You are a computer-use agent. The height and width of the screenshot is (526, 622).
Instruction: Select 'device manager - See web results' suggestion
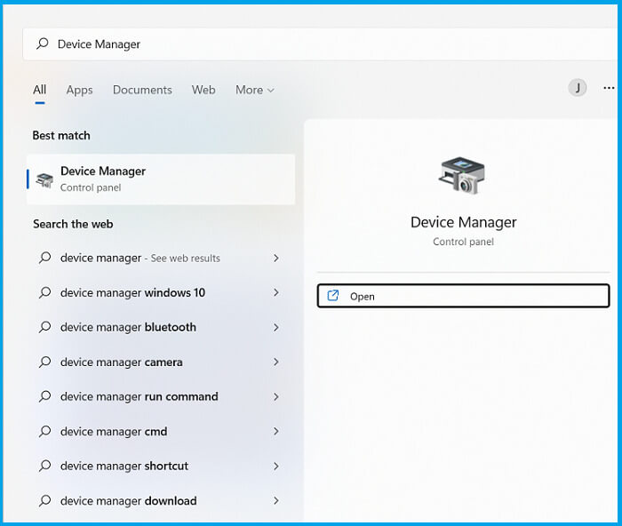(x=159, y=259)
